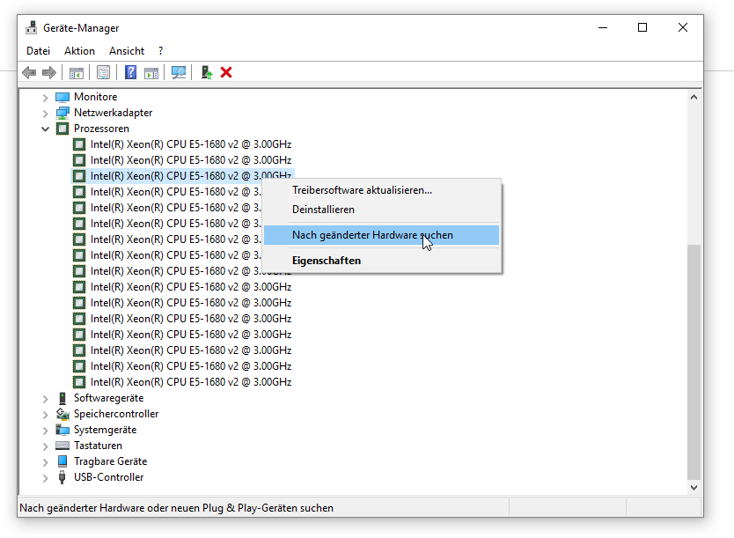Select the Tragbare Geräte icon
Image resolution: width=734 pixels, height=538 pixels.
click(62, 461)
